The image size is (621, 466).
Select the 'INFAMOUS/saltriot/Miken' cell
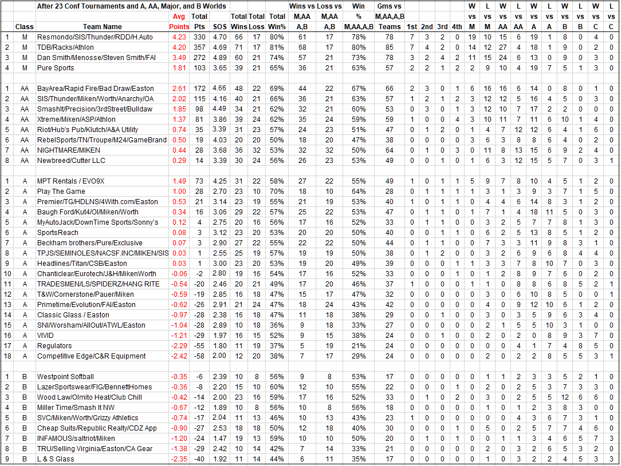[x=102, y=438]
